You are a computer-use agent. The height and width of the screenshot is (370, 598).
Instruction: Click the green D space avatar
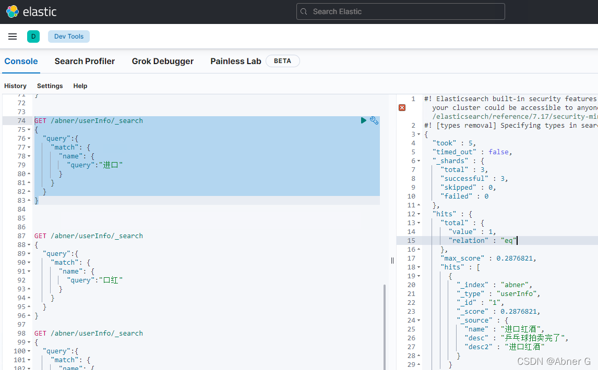[33, 36]
